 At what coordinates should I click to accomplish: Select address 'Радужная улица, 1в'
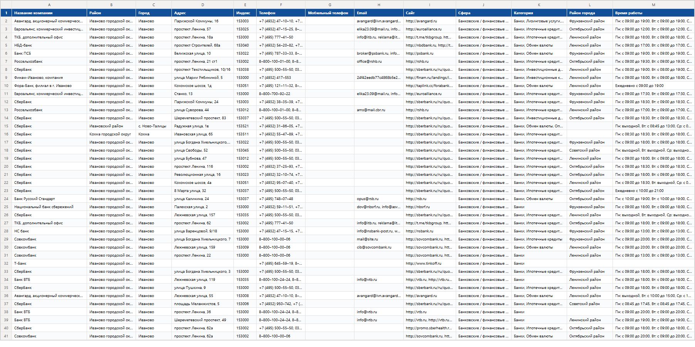203,126
